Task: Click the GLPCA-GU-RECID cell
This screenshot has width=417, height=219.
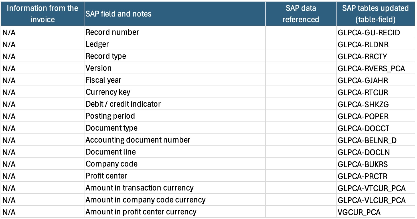Action: [375, 32]
